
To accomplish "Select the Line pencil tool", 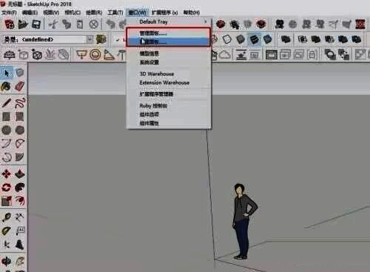I will [x=6, y=103].
